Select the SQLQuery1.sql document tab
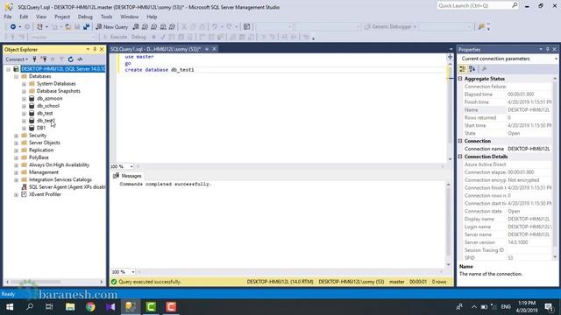 tap(156, 49)
